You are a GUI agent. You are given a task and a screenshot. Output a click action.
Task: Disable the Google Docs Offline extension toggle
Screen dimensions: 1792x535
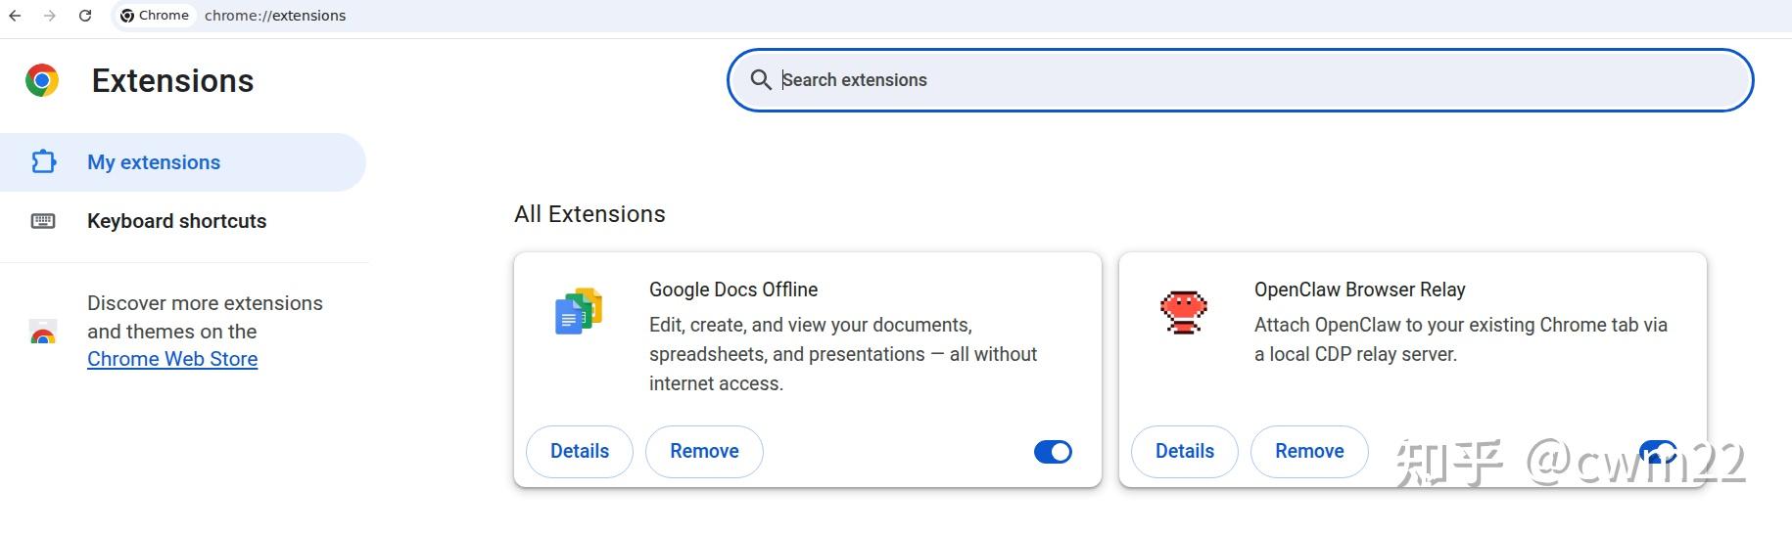pos(1053,452)
